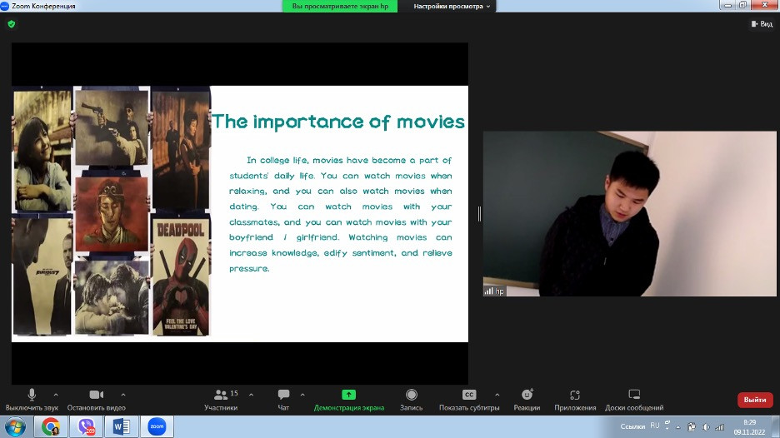Click the green Демонстрация экрана share icon

pyautogui.click(x=348, y=395)
